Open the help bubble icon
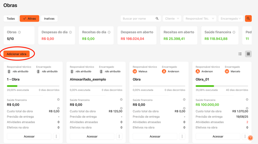Image resolution: width=258 pixels, height=144 pixels. pyautogui.click(x=250, y=138)
